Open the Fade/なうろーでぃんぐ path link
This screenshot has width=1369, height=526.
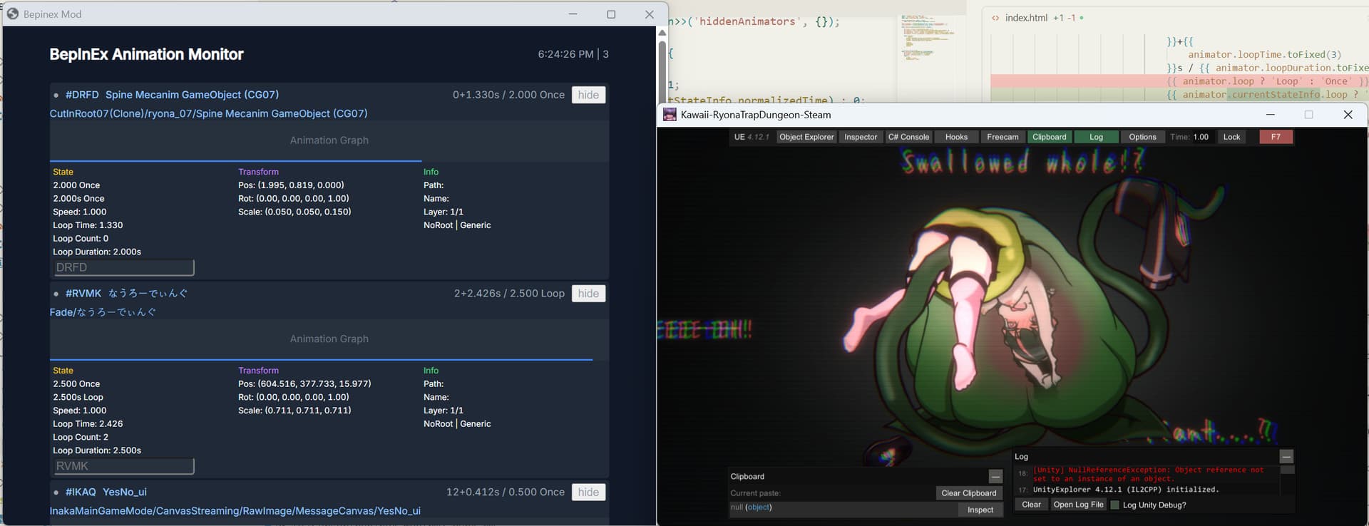click(x=103, y=312)
